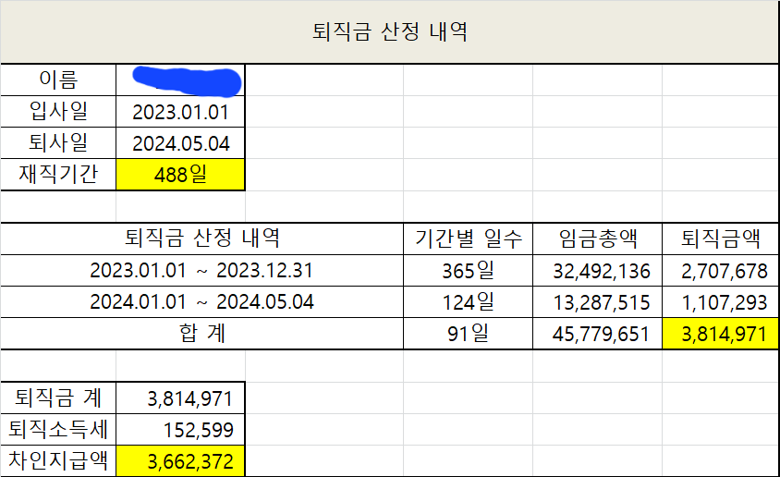Click the 입사일 date value 2023.01.01
This screenshot has width=780, height=477.
coord(181,113)
